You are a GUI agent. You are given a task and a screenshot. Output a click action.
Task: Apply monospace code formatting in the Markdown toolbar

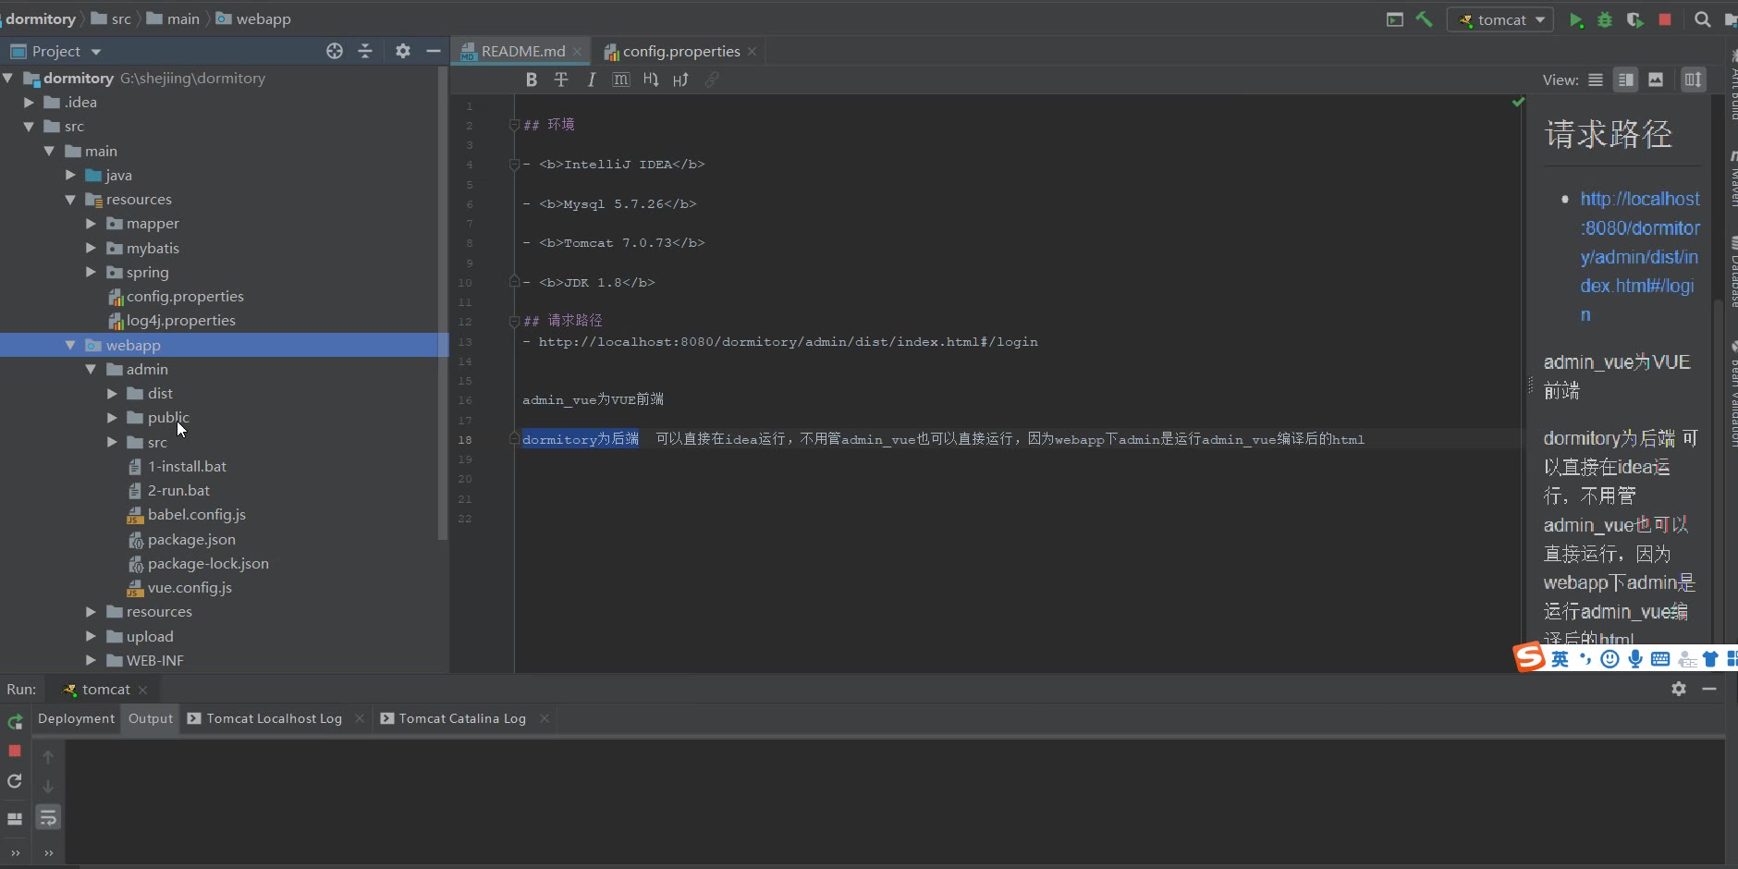(621, 80)
